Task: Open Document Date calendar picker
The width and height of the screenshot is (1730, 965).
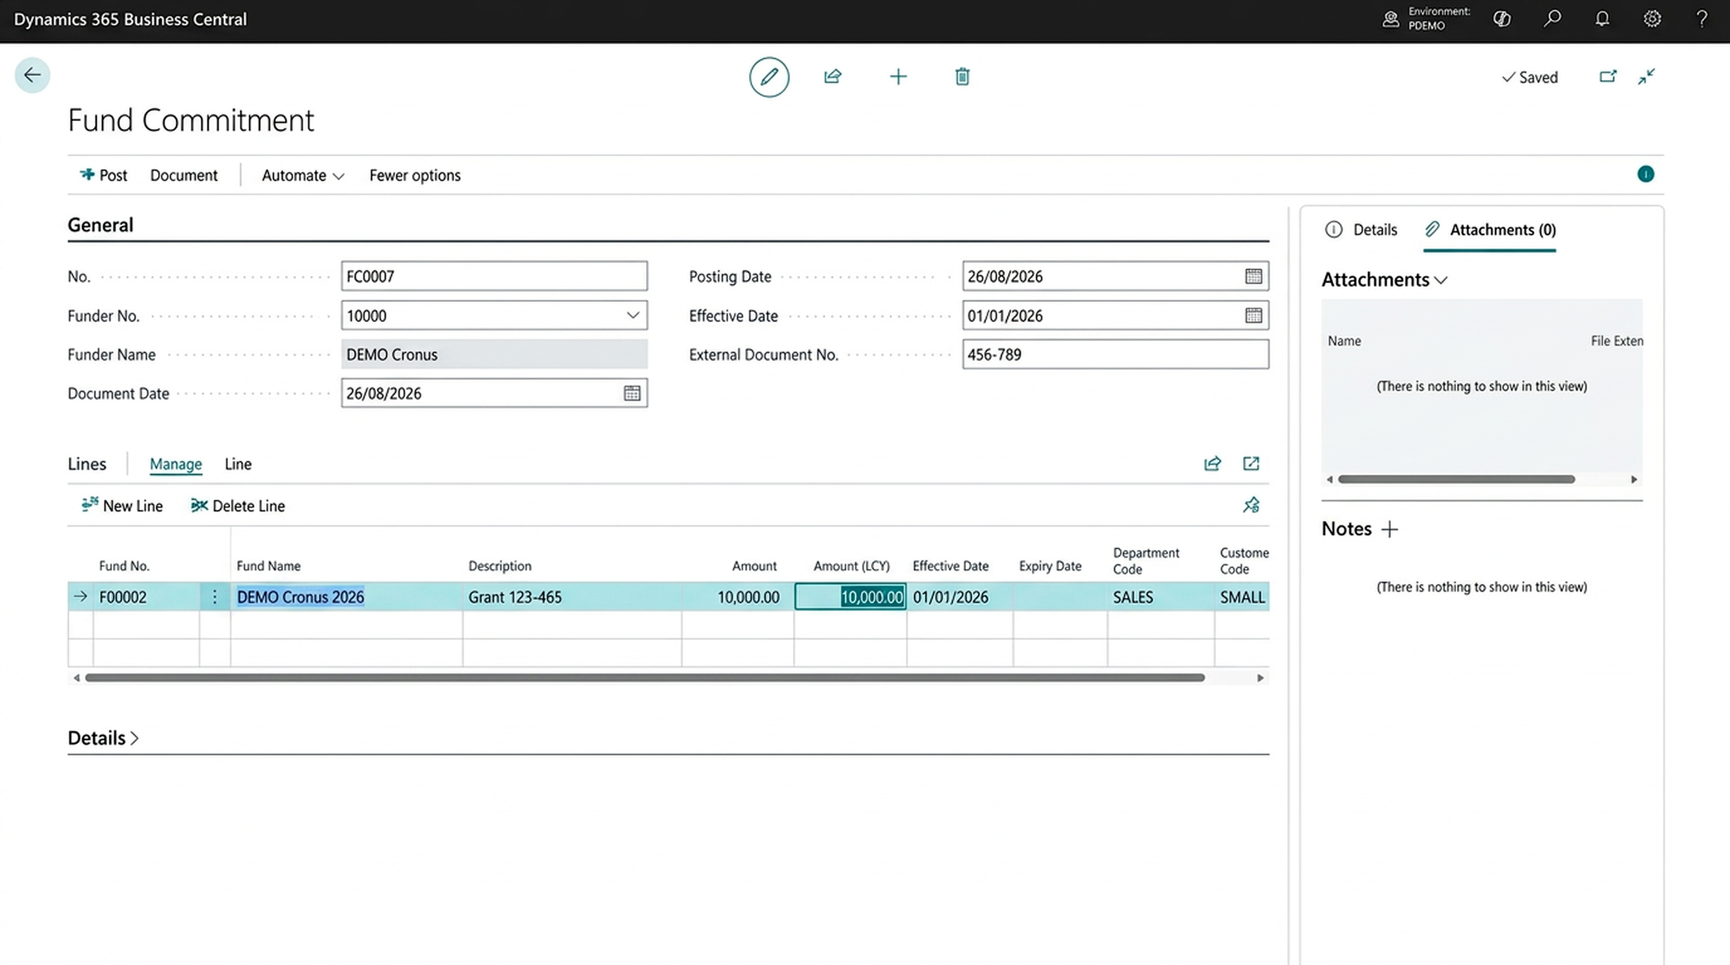Action: tap(632, 393)
